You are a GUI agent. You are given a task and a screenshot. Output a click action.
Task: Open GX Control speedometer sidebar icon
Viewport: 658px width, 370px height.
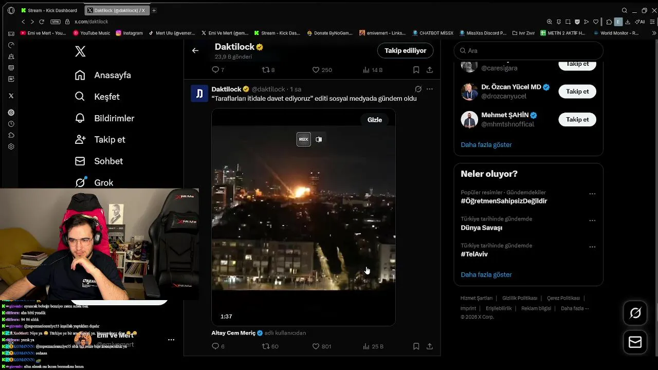(11, 45)
